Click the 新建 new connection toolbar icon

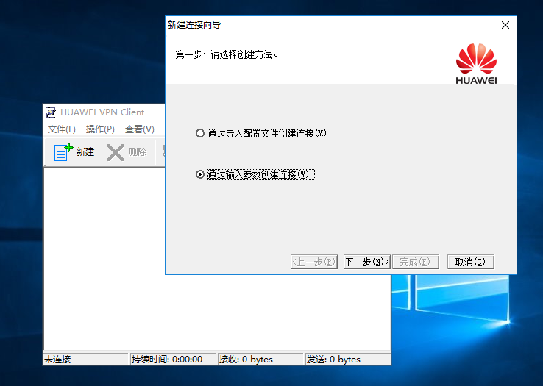point(63,152)
